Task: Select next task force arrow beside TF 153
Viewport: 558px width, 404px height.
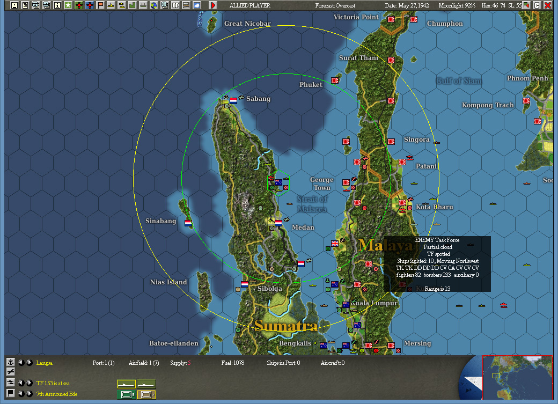Action: pos(29,383)
